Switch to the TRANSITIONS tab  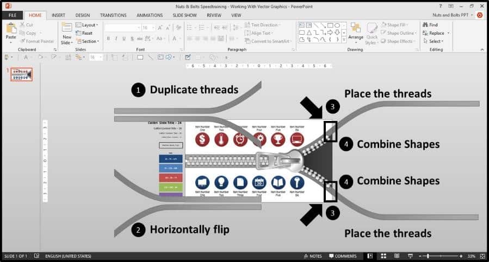[x=113, y=15]
